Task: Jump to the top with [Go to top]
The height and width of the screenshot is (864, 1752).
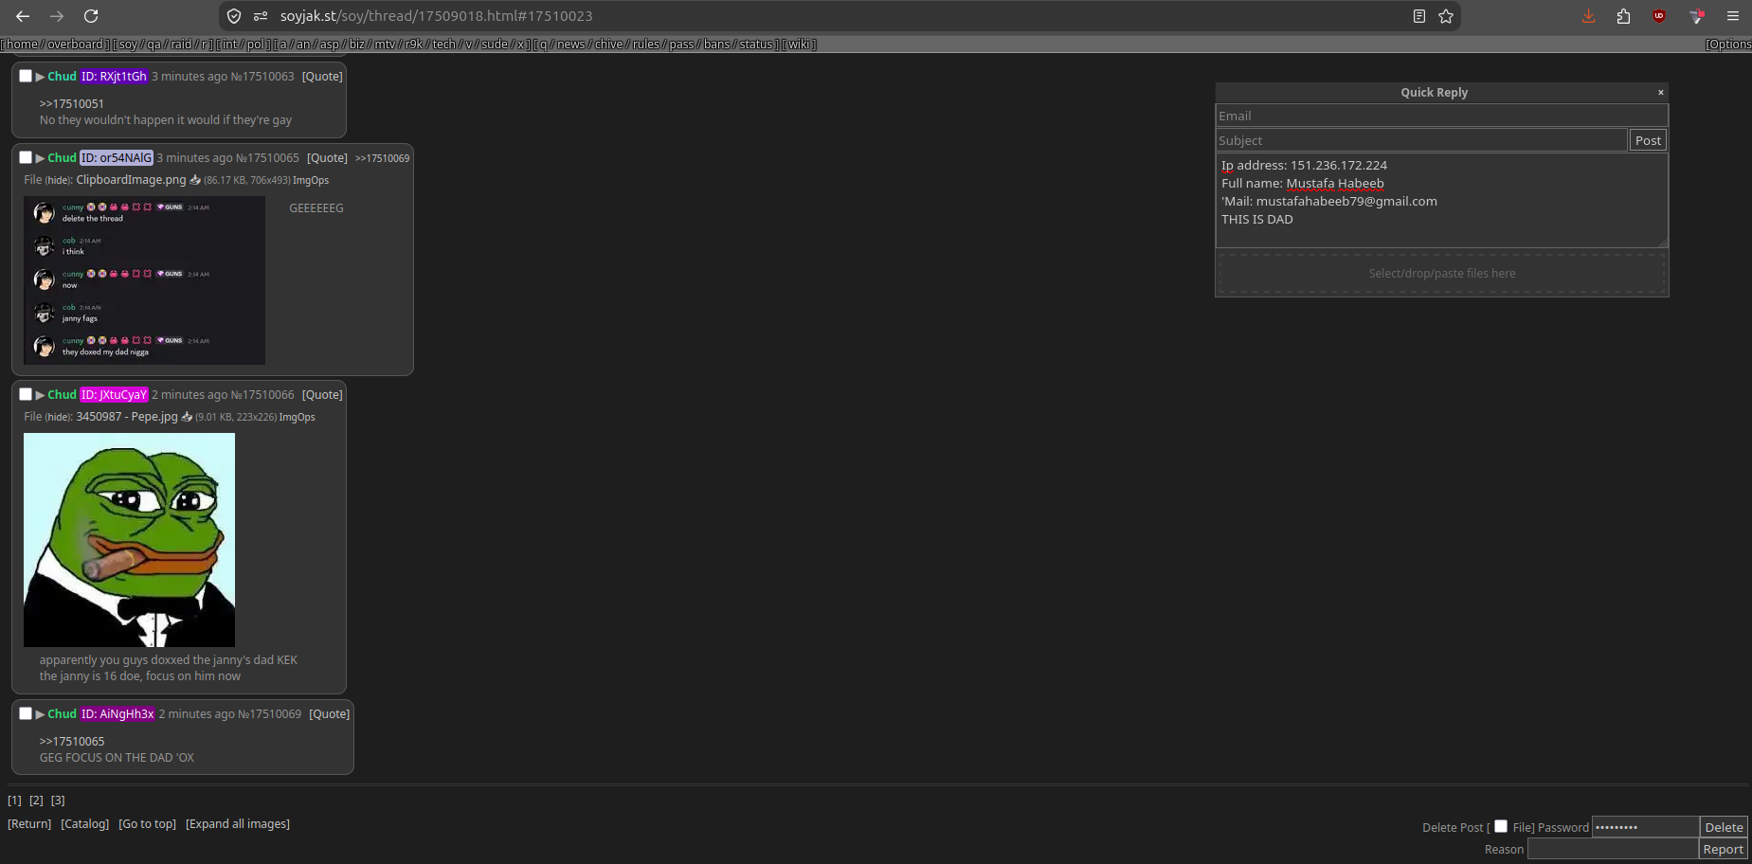Action: pyautogui.click(x=148, y=824)
